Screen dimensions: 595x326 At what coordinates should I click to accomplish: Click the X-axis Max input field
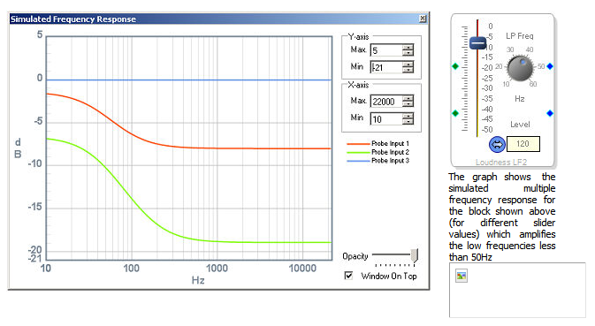[386, 102]
